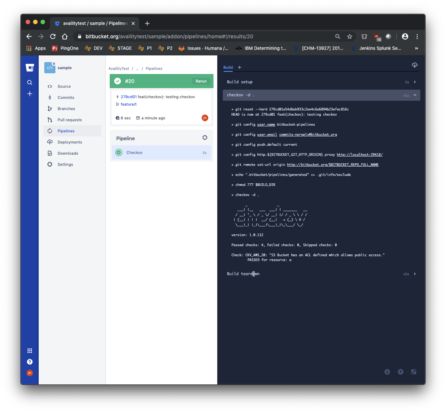446x412 pixels.
Task: Click the JH profile avatar in sidebar
Action: [x=30, y=373]
